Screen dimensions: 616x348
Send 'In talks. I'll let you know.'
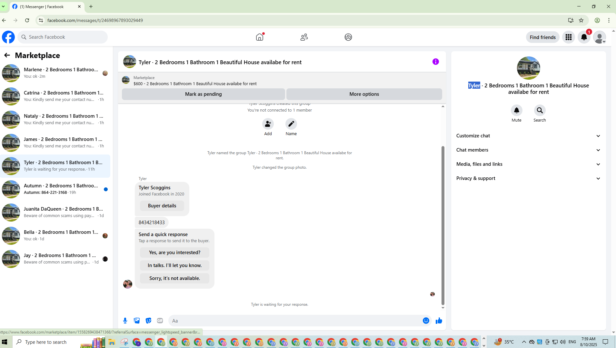tap(174, 265)
